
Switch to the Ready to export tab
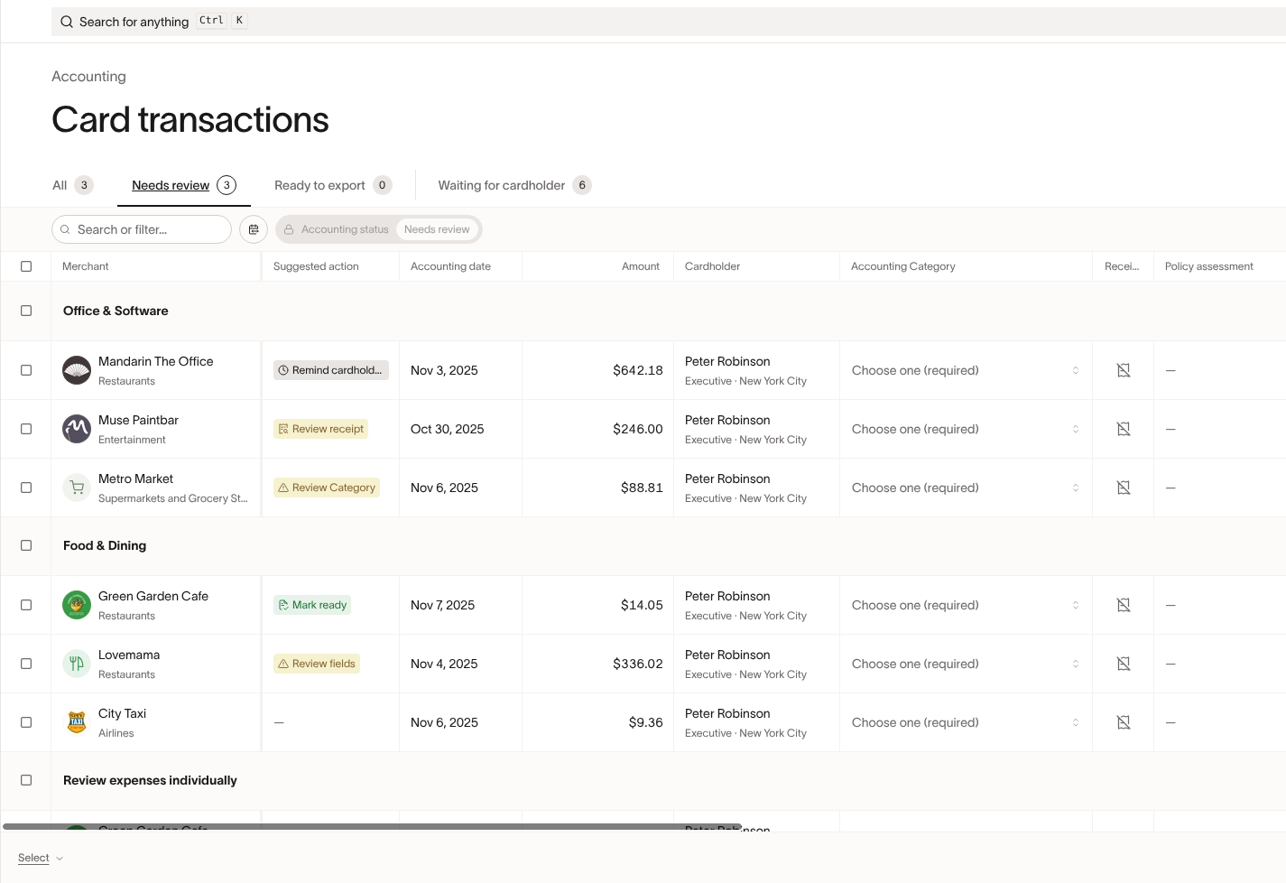click(x=333, y=185)
